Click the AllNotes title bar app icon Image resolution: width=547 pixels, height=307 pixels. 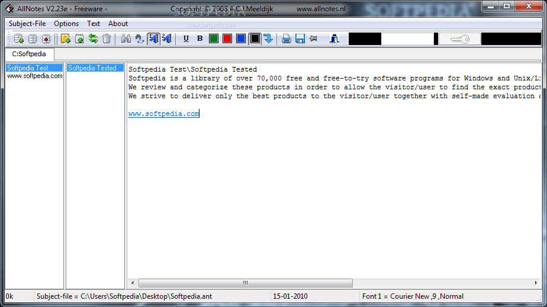9,9
